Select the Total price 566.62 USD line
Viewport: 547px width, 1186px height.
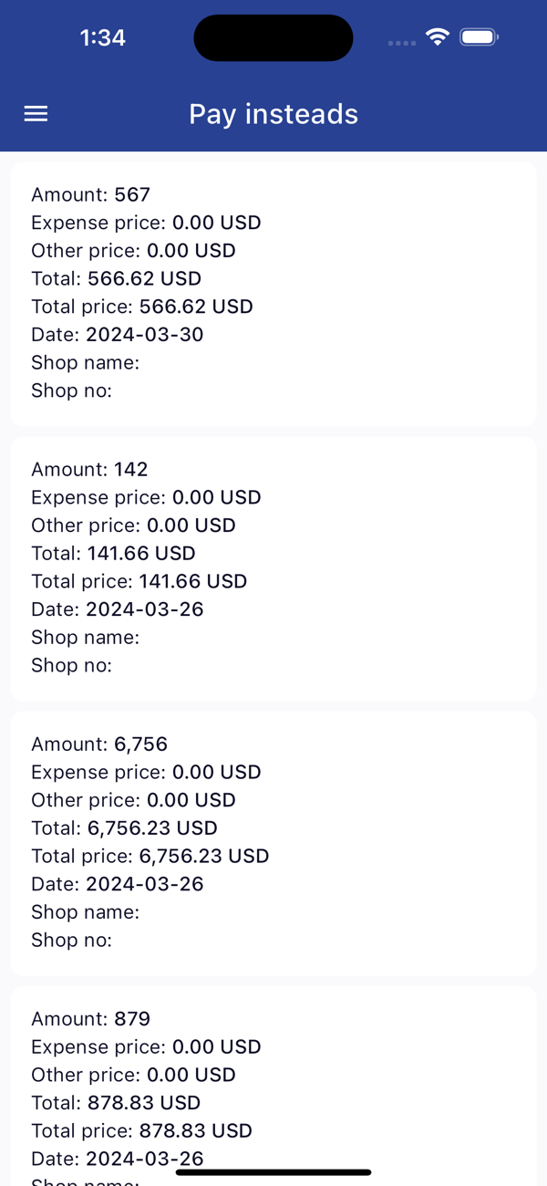(142, 307)
